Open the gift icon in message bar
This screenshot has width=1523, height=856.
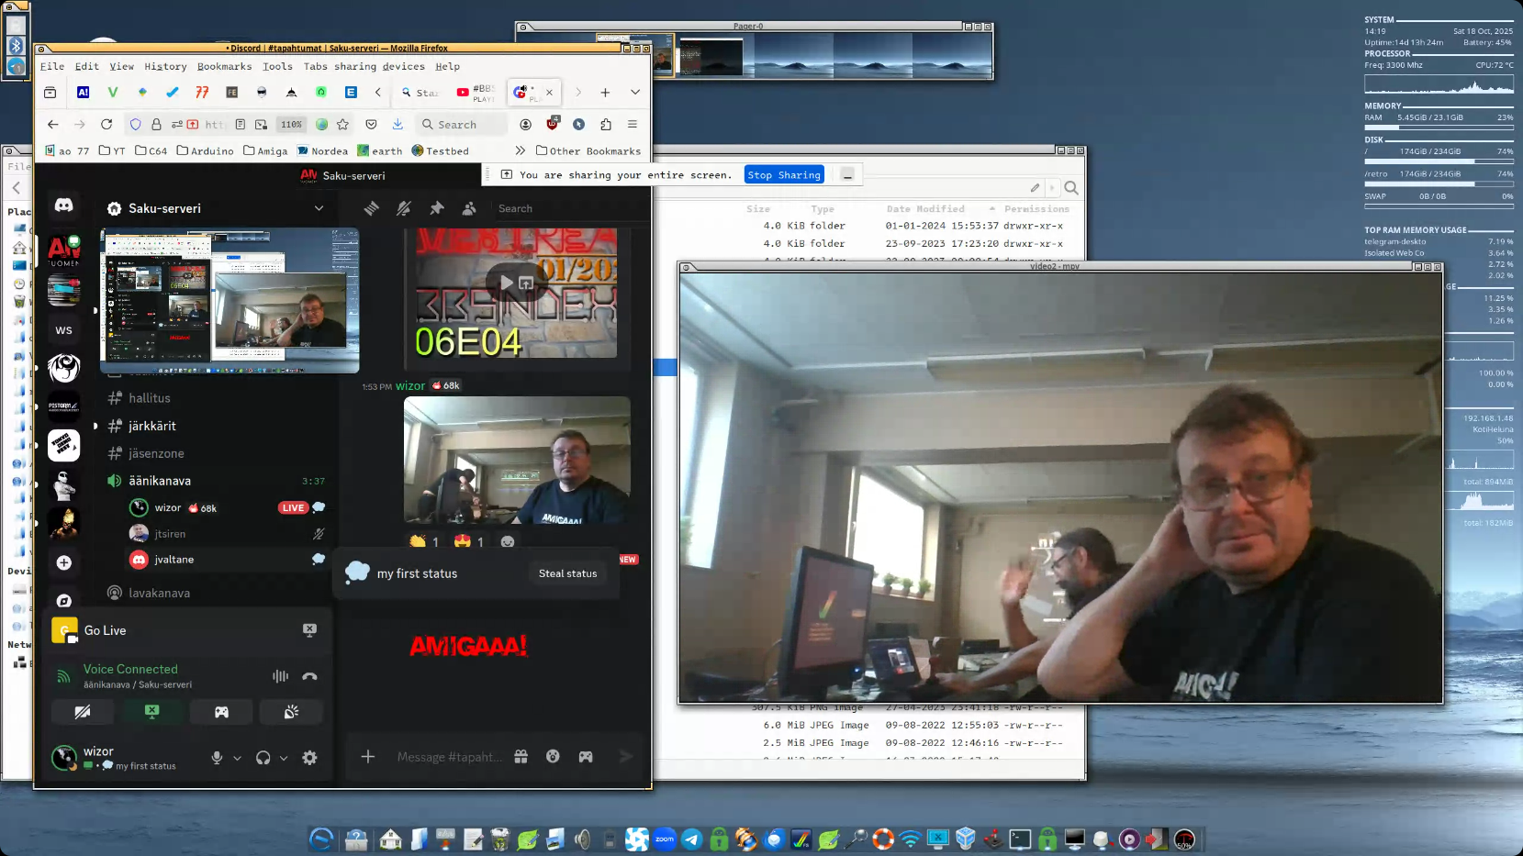tap(521, 757)
